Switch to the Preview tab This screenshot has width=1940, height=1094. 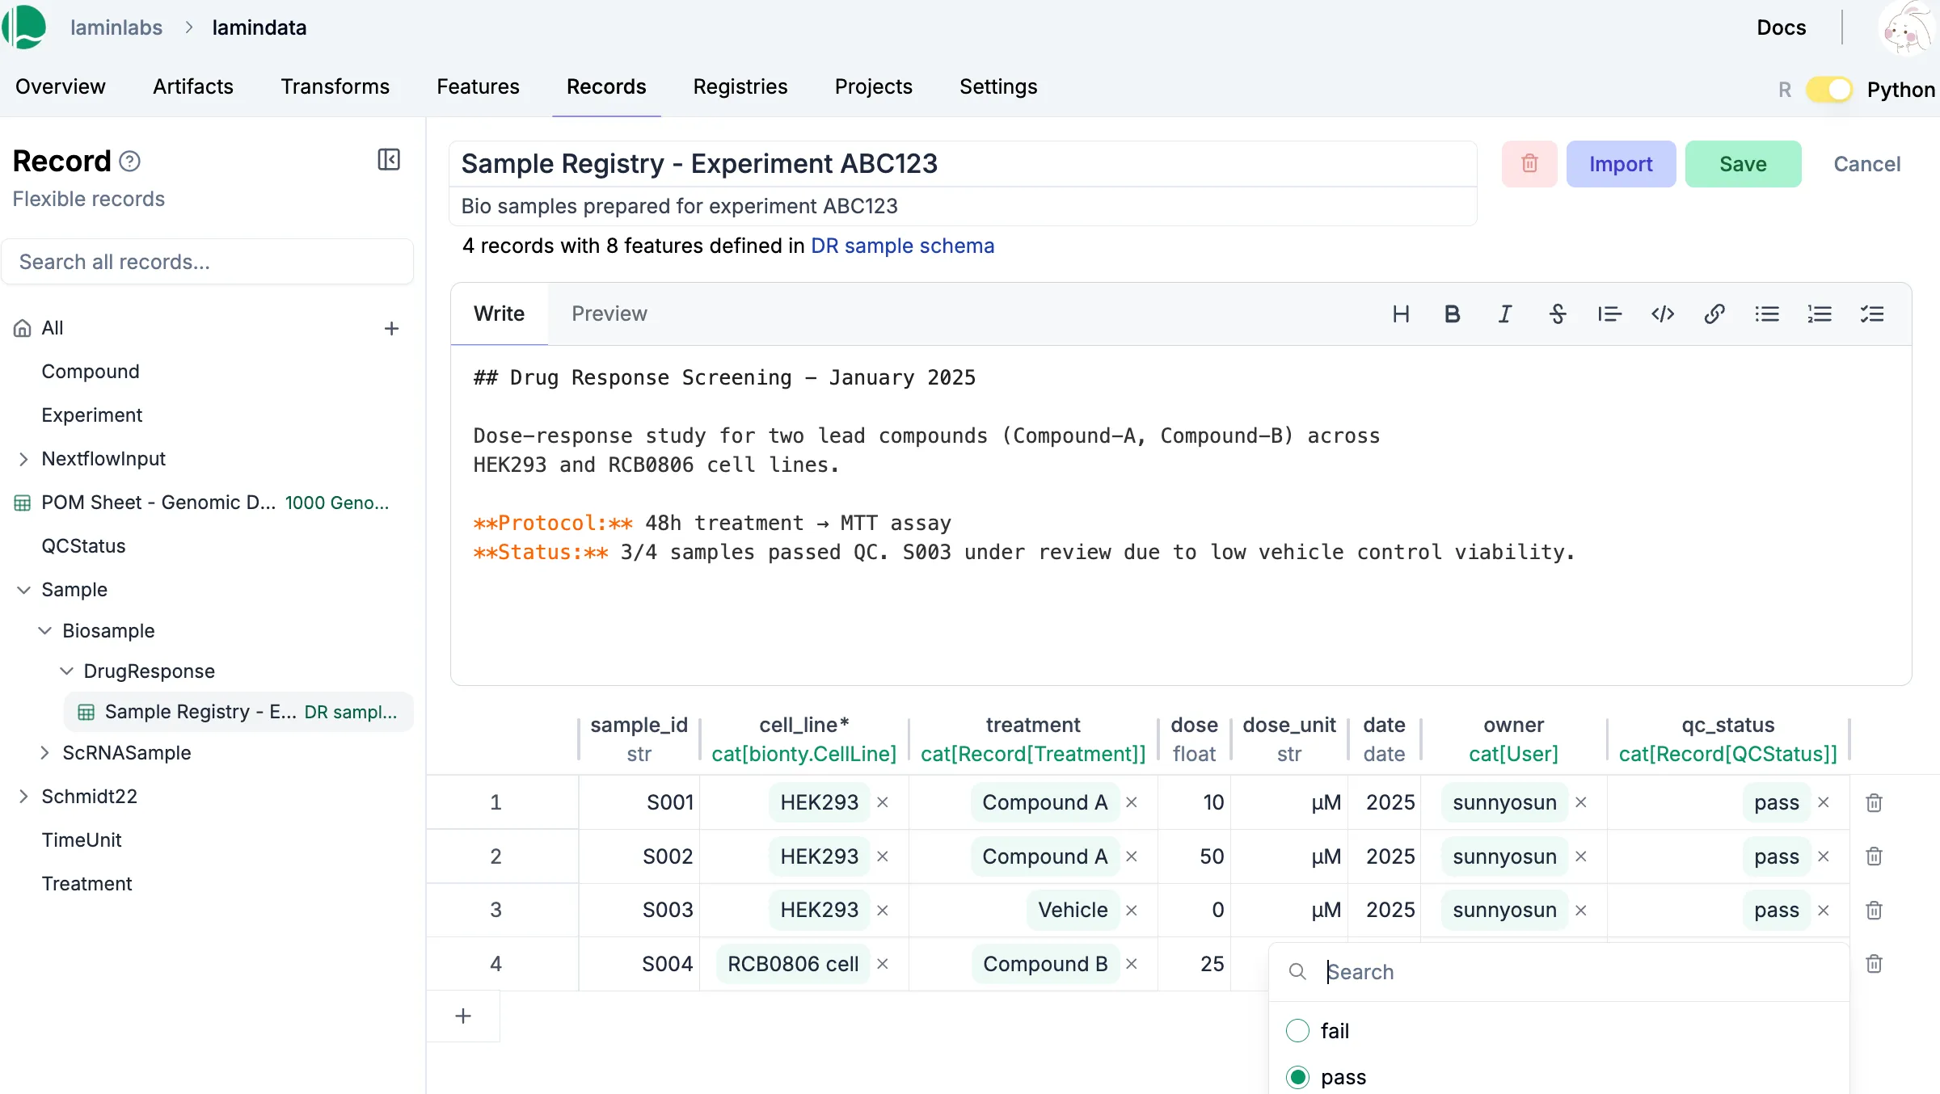pos(609,313)
